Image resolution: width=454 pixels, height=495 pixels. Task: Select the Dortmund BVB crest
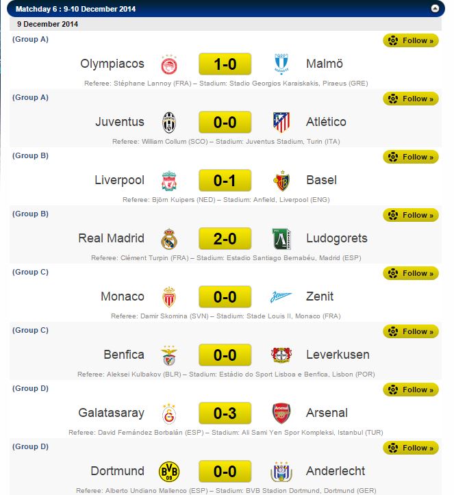click(169, 472)
